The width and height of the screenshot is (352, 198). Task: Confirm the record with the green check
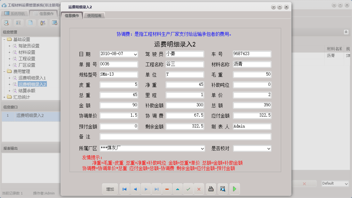[188, 189]
